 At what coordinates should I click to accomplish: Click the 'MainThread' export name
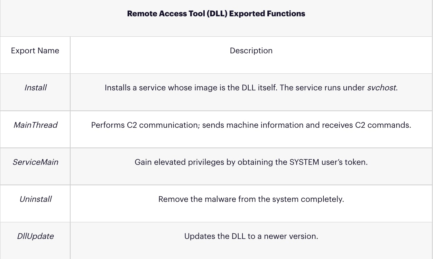[x=35, y=125]
